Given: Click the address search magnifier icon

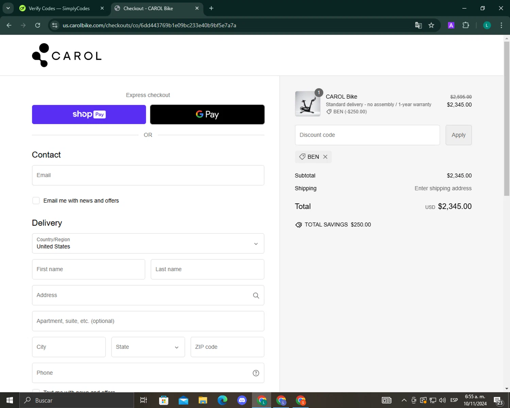Looking at the screenshot, I should point(256,295).
